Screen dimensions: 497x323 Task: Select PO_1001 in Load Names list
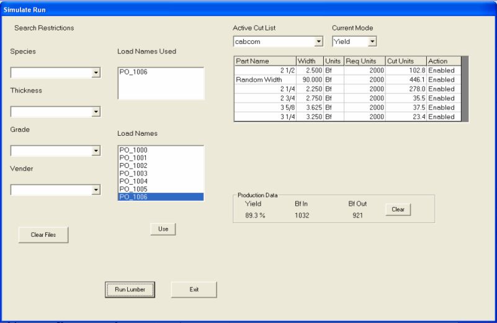161,157
